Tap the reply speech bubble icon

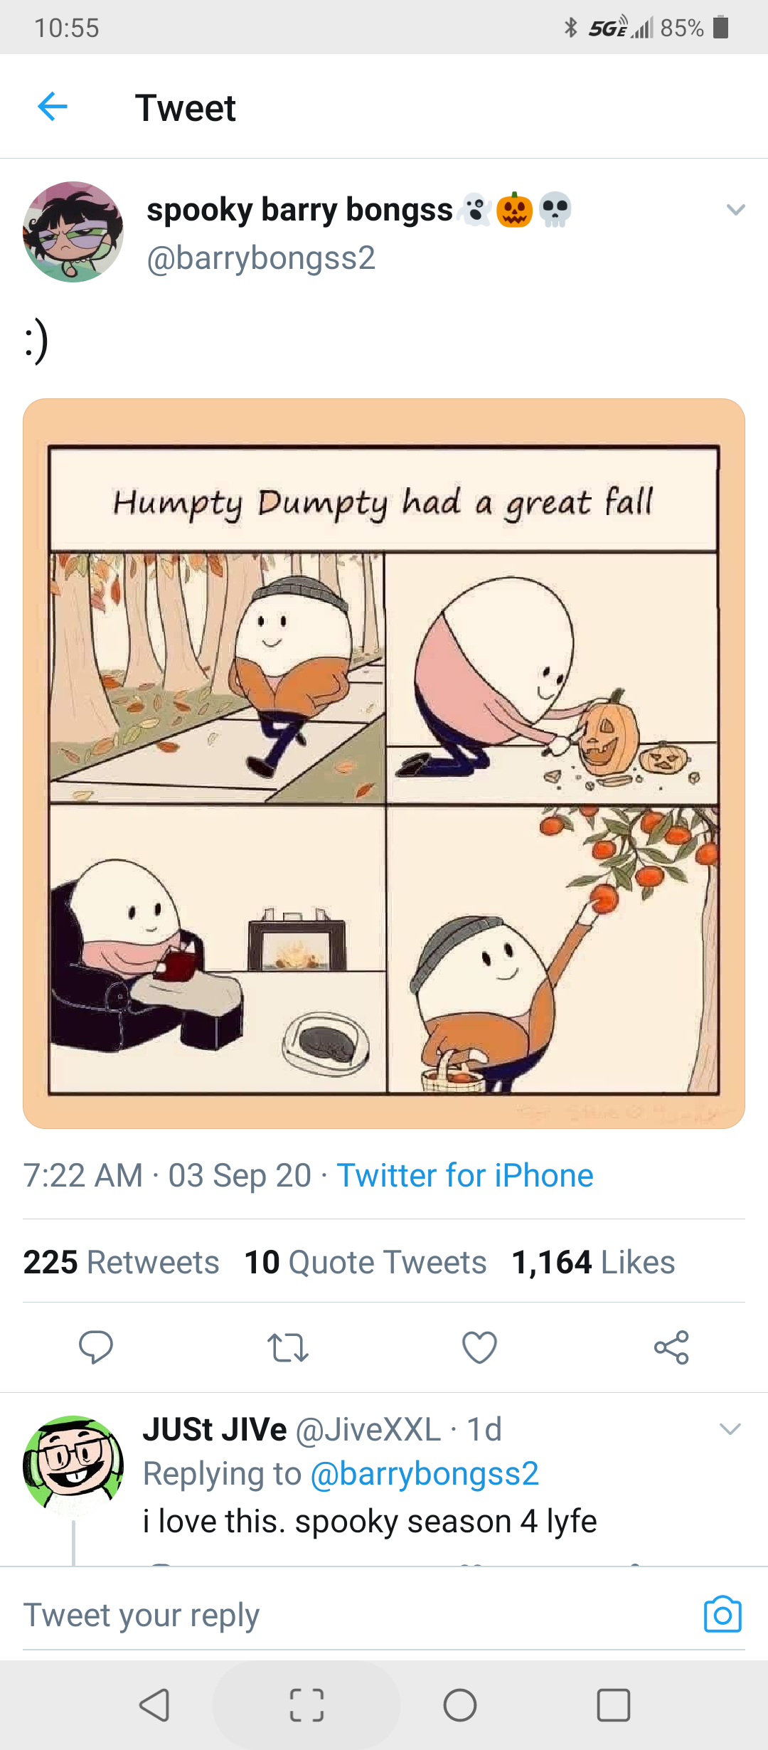96,1347
